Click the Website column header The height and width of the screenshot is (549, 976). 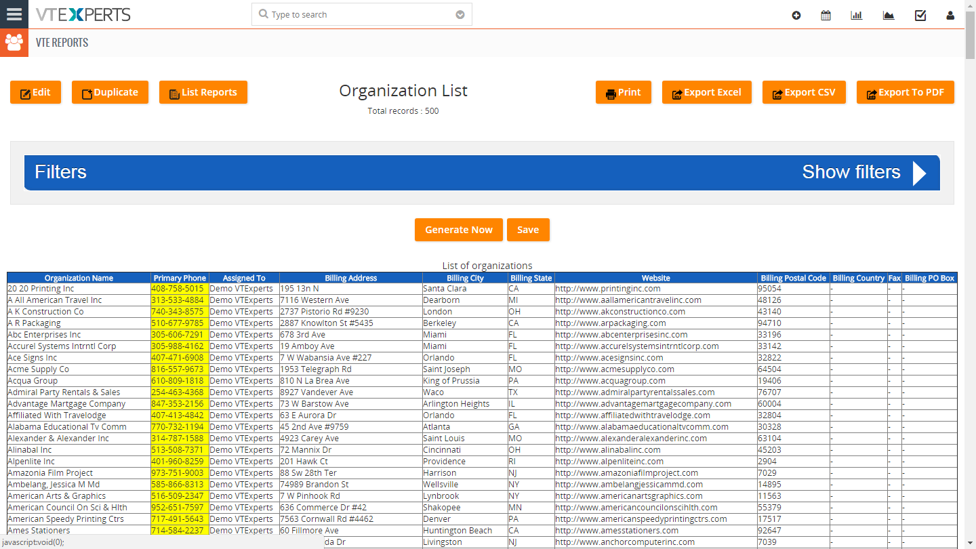655,278
